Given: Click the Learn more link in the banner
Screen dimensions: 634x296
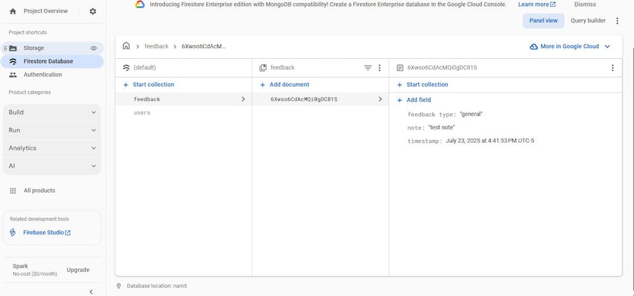Looking at the screenshot, I should [536, 4].
